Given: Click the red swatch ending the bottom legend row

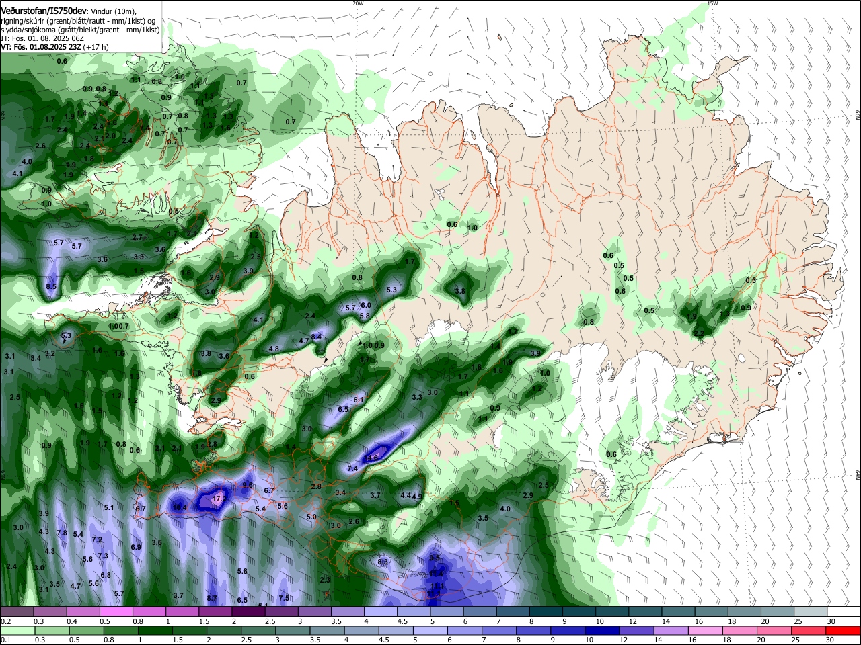Looking at the screenshot, I should [x=844, y=631].
